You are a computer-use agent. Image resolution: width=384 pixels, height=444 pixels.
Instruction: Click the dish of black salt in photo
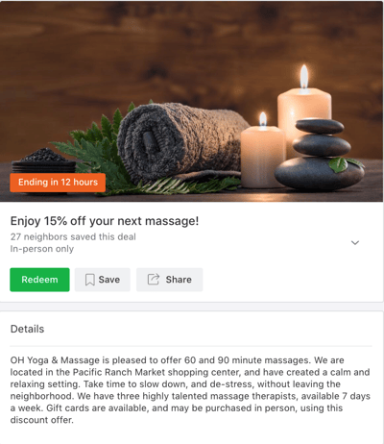pyautogui.click(x=44, y=160)
